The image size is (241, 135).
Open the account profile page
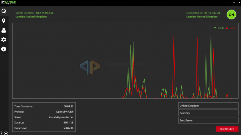4,30
